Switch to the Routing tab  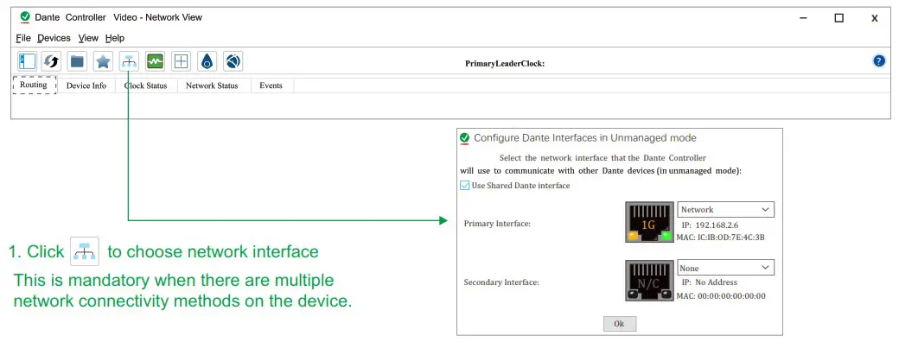(34, 85)
